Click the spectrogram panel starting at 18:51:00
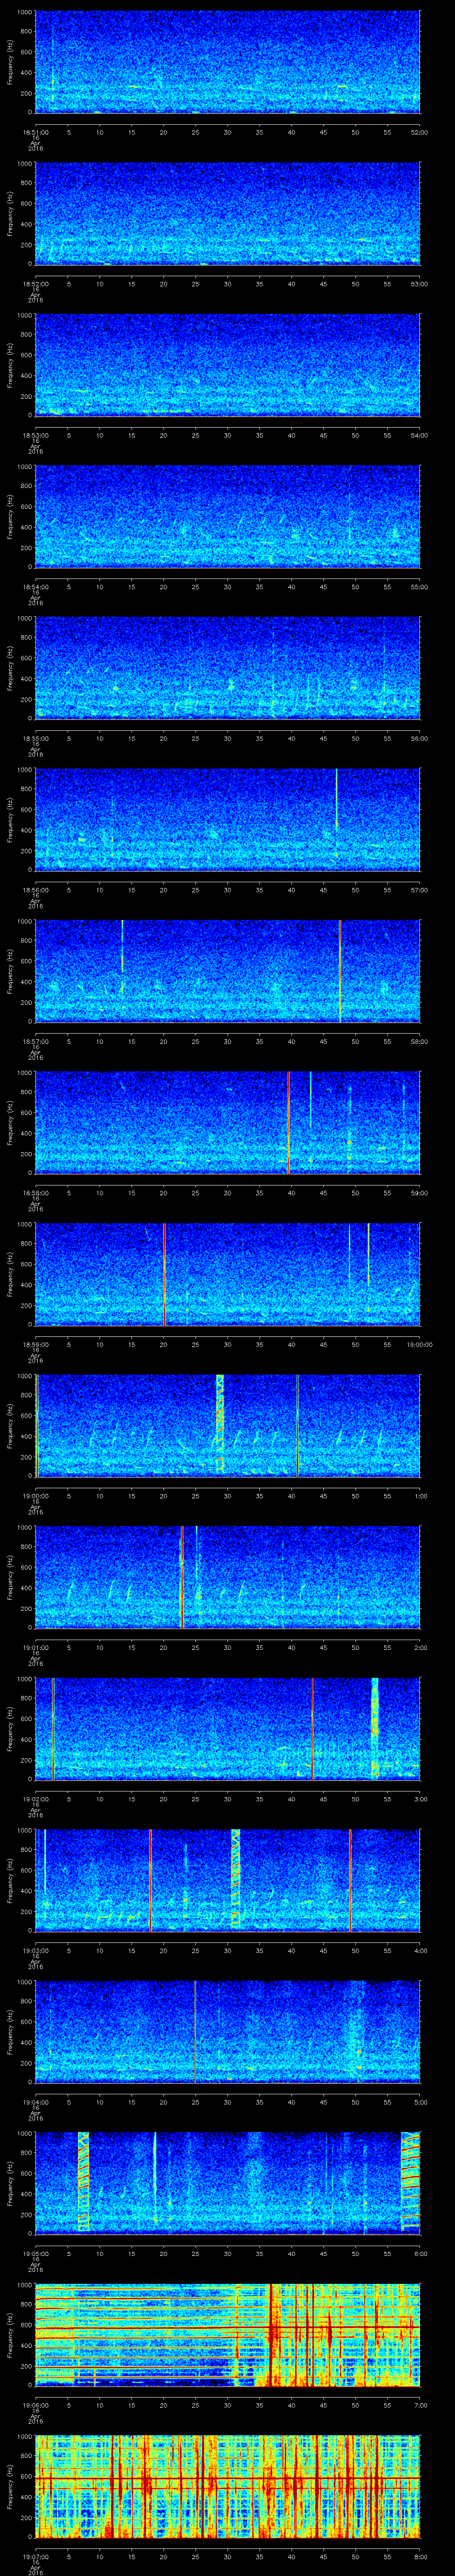This screenshot has height=2576, width=455. tap(228, 63)
